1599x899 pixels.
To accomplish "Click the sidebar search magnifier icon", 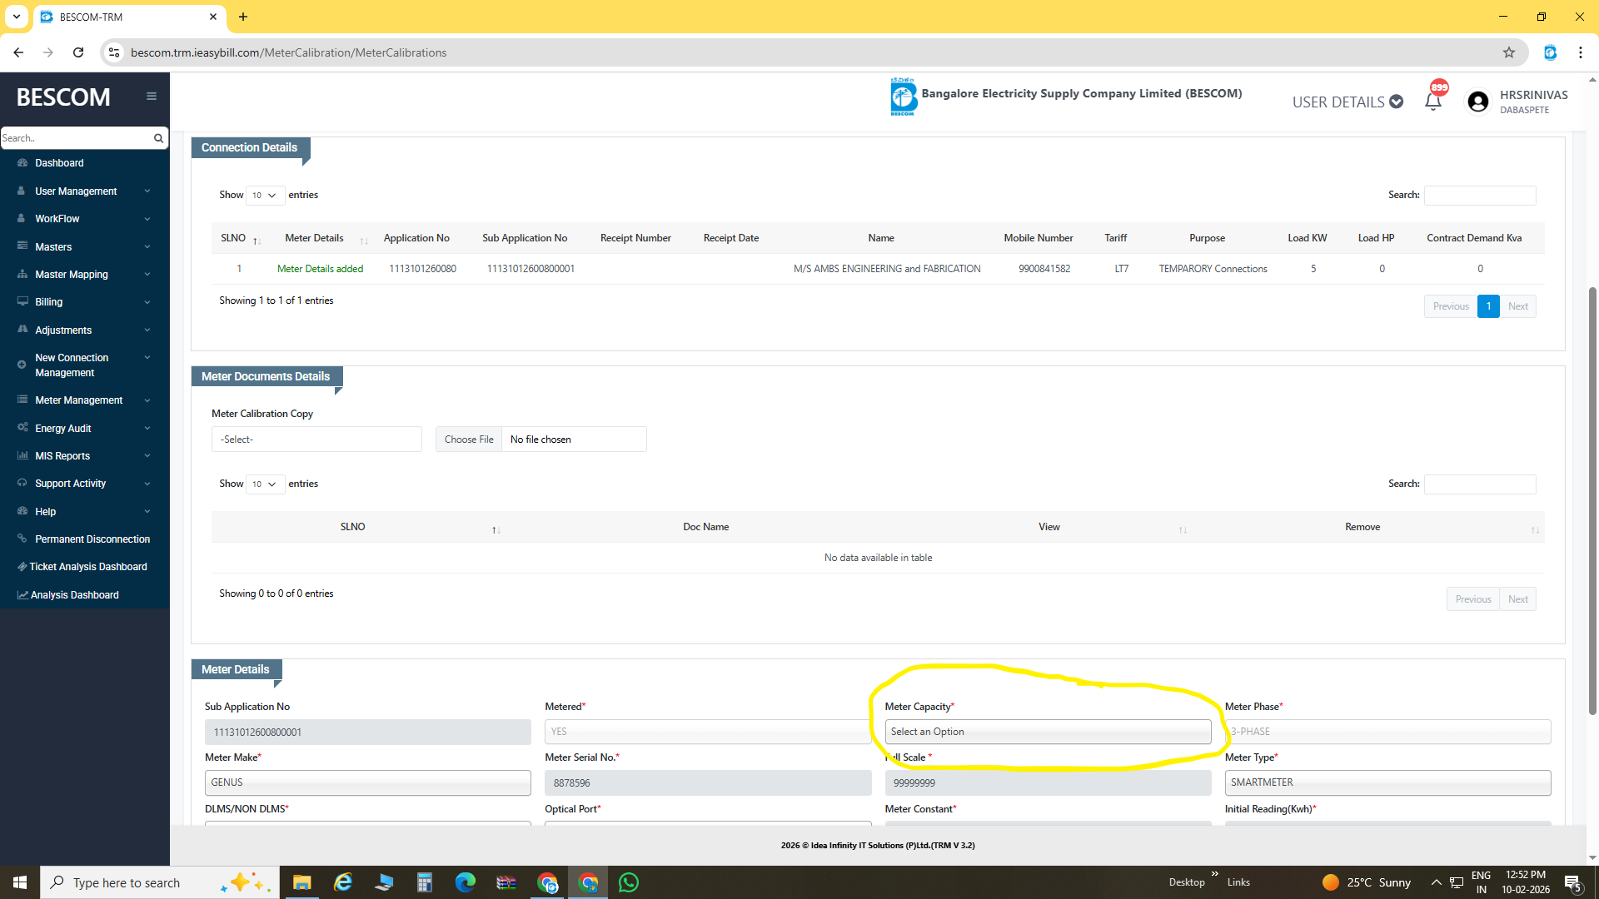I will (x=158, y=138).
